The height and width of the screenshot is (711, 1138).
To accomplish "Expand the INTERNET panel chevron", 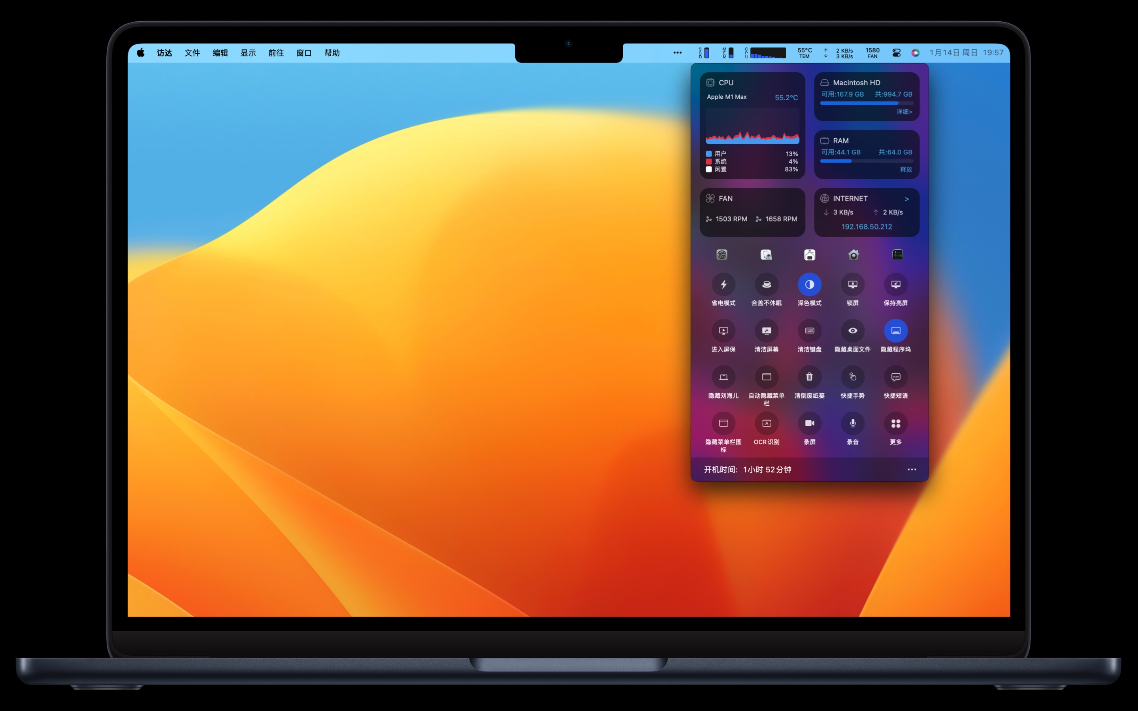I will point(906,199).
